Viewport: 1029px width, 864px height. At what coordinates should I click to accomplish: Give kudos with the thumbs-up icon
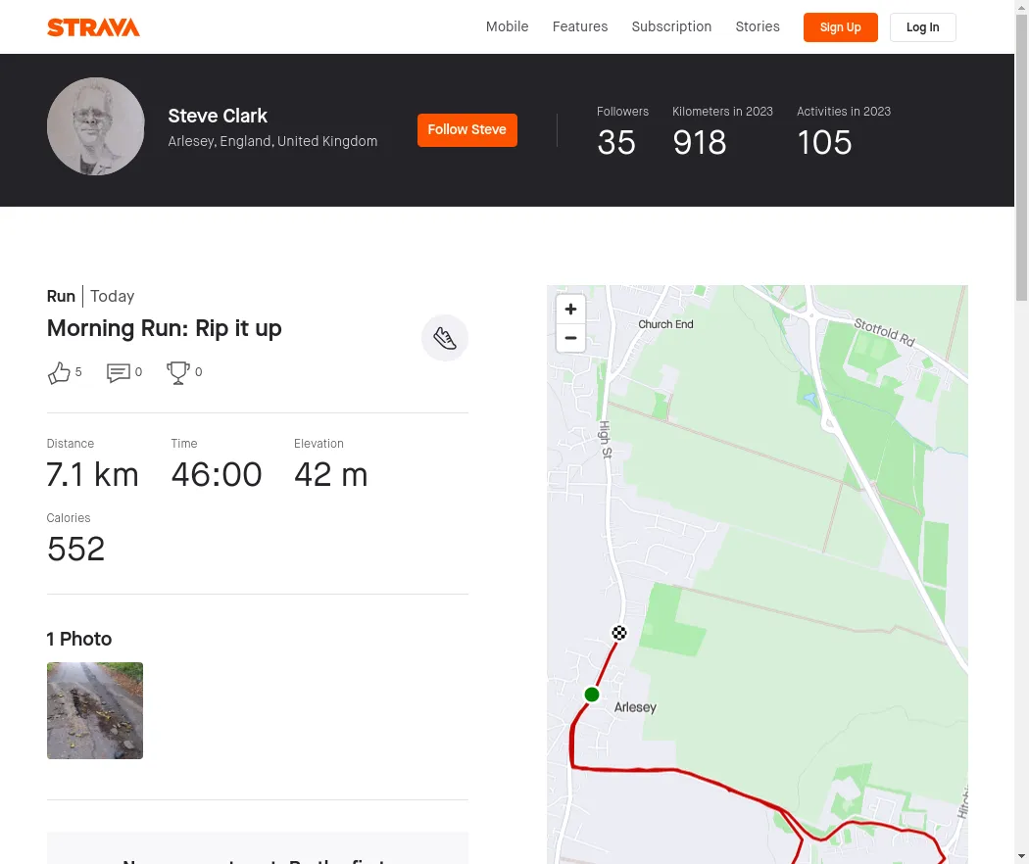(60, 373)
